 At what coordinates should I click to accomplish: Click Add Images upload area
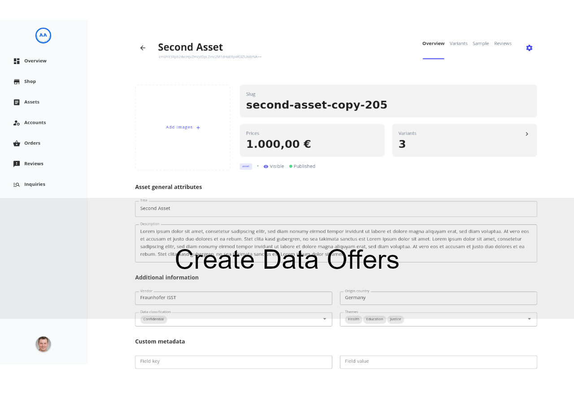point(183,128)
